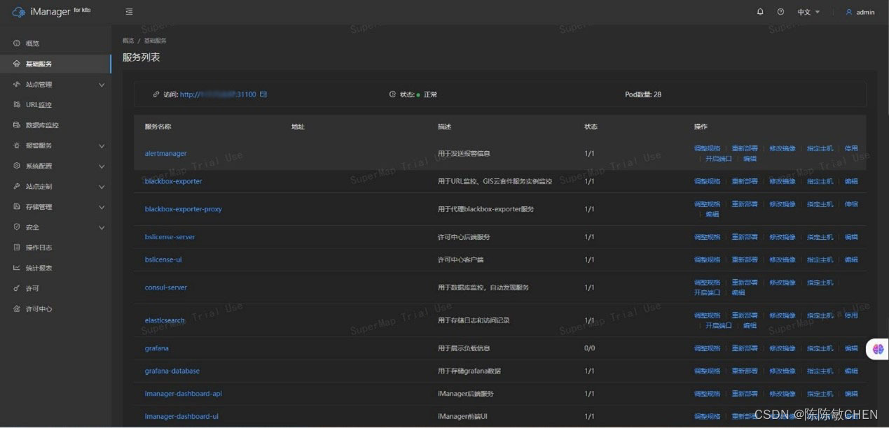Click the grafana status value 0/0
The height and width of the screenshot is (428, 889).
(590, 348)
